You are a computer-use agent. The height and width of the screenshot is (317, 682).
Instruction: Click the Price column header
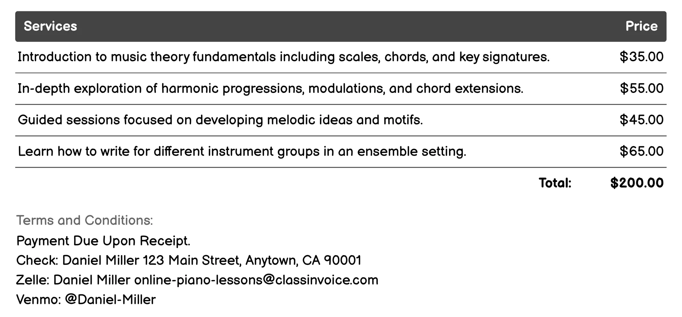641,26
